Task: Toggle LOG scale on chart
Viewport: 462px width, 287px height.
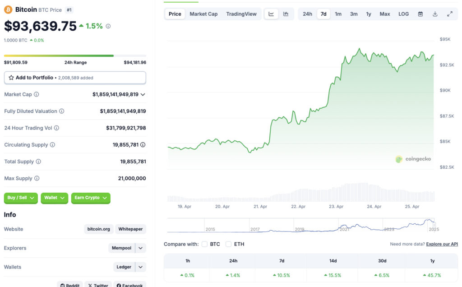Action: pyautogui.click(x=403, y=14)
